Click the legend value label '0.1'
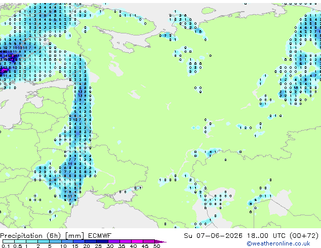 [x=6, y=246]
